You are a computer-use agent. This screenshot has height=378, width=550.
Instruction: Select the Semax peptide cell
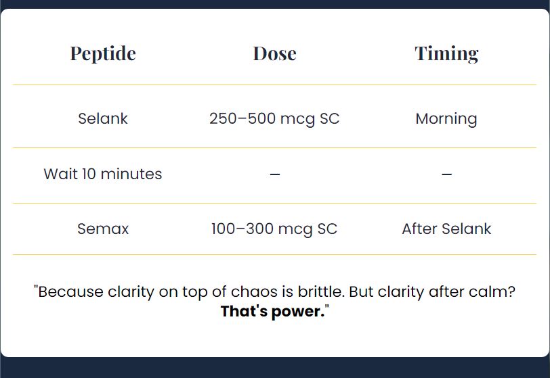[103, 229]
